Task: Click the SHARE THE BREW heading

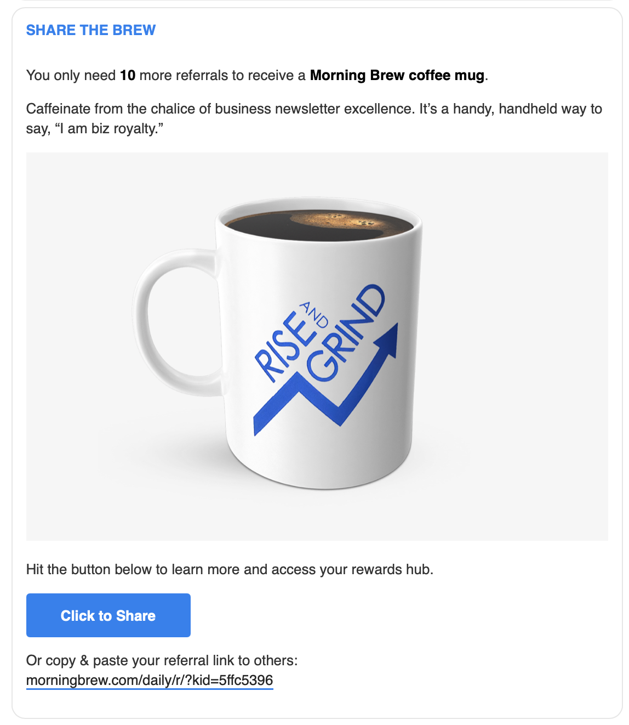Action: 91,30
